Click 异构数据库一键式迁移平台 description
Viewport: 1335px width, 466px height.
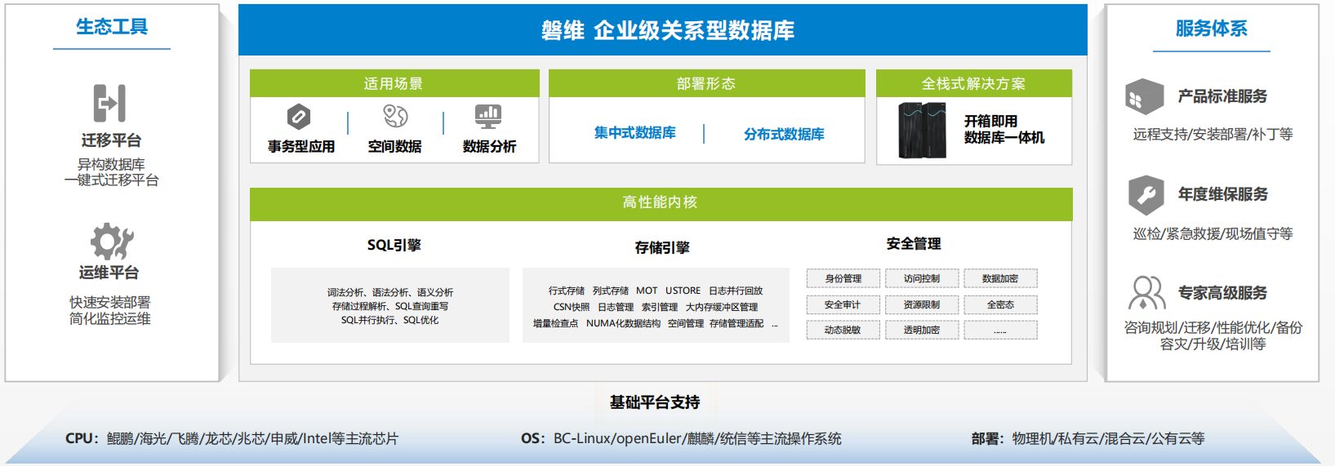112,172
